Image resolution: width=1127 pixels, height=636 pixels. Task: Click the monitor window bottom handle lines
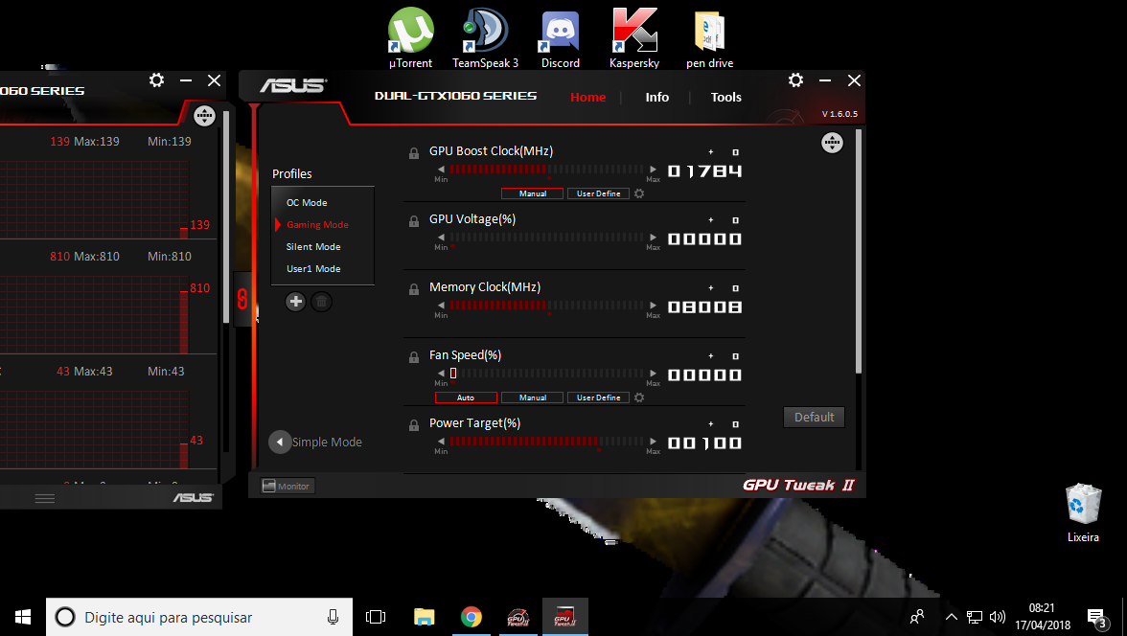coord(44,498)
